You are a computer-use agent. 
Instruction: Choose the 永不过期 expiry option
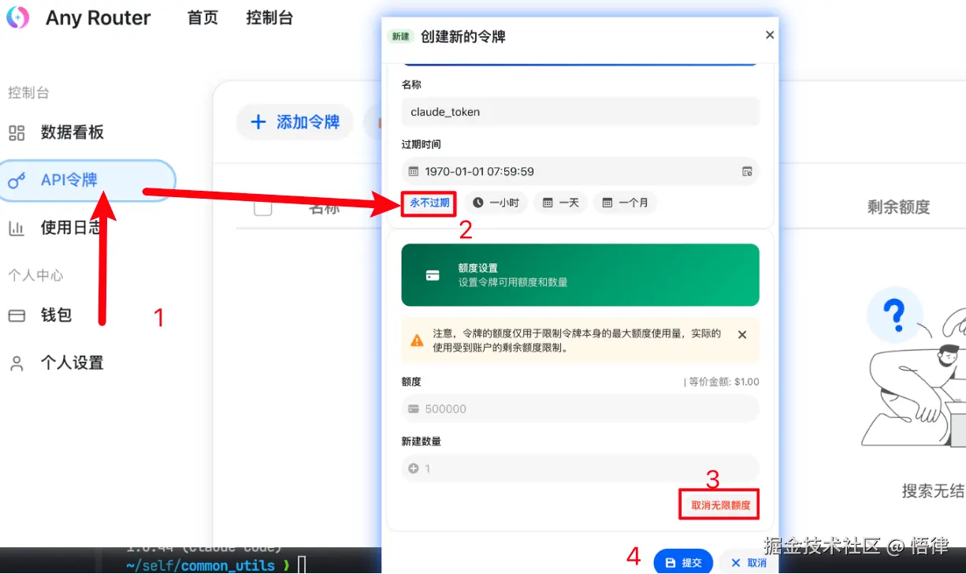point(429,203)
